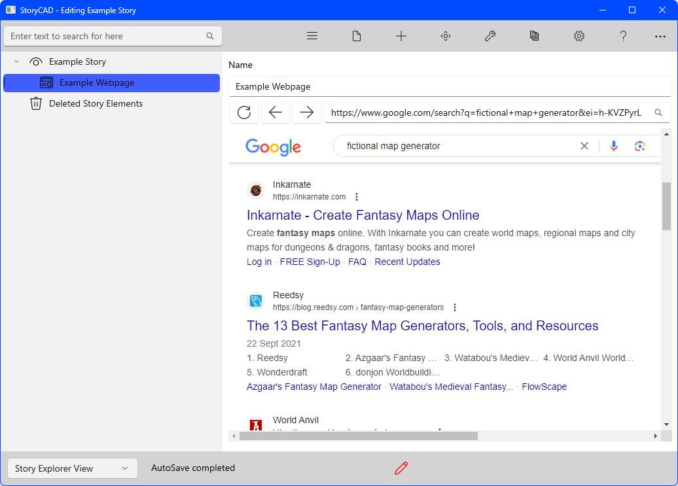Image resolution: width=678 pixels, height=486 pixels.
Task: Click the Inkarnate Log in link
Action: (259, 262)
